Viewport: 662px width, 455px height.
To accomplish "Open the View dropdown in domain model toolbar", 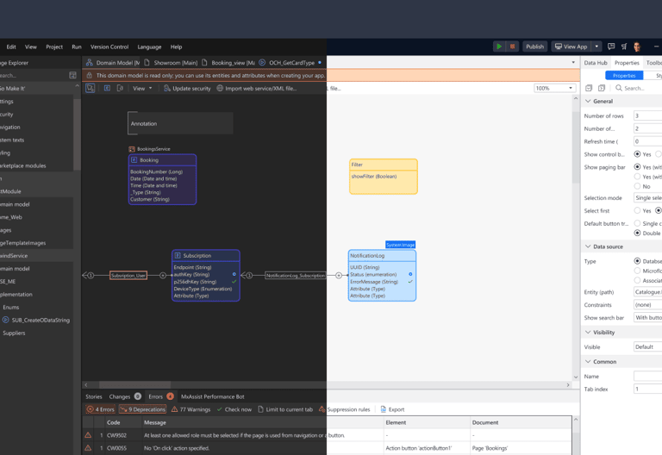I will pos(142,88).
